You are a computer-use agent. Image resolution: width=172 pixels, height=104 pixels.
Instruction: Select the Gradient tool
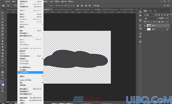pyautogui.click(x=2, y=50)
